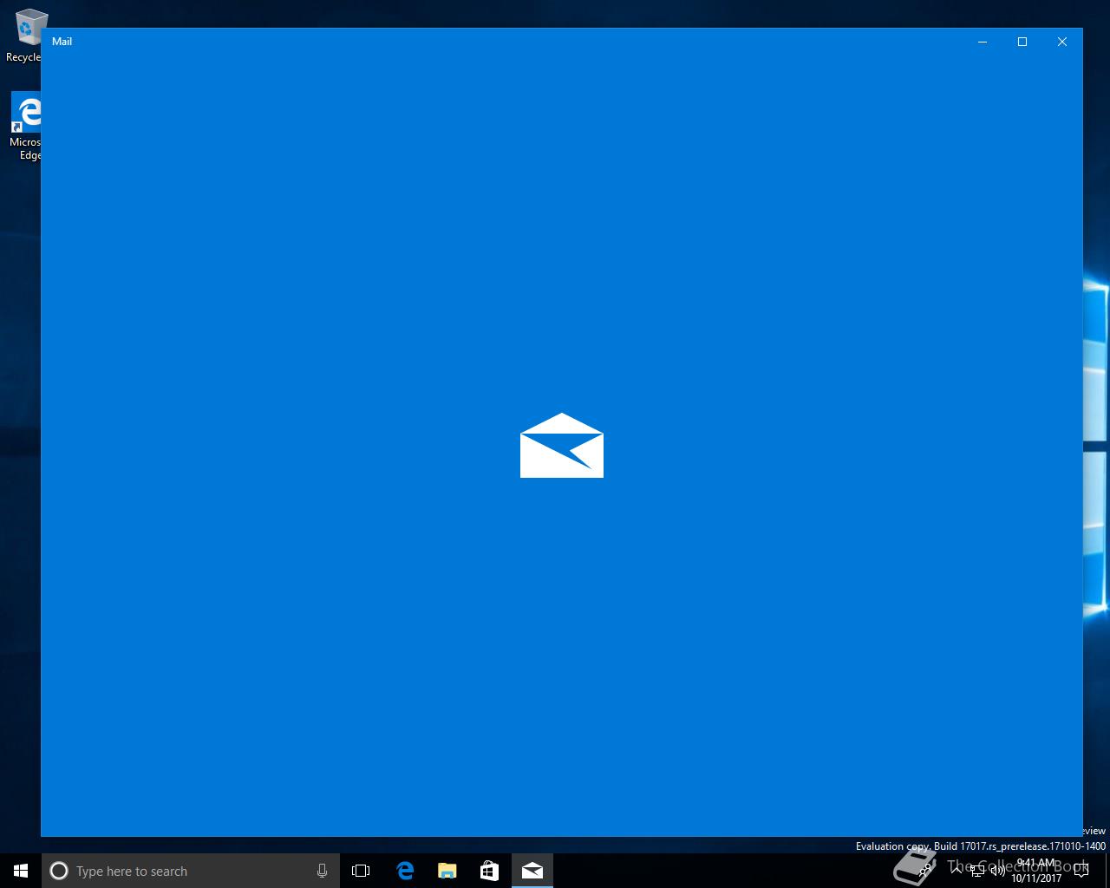Activate the Cortana microphone icon
The height and width of the screenshot is (888, 1110).
click(x=322, y=871)
